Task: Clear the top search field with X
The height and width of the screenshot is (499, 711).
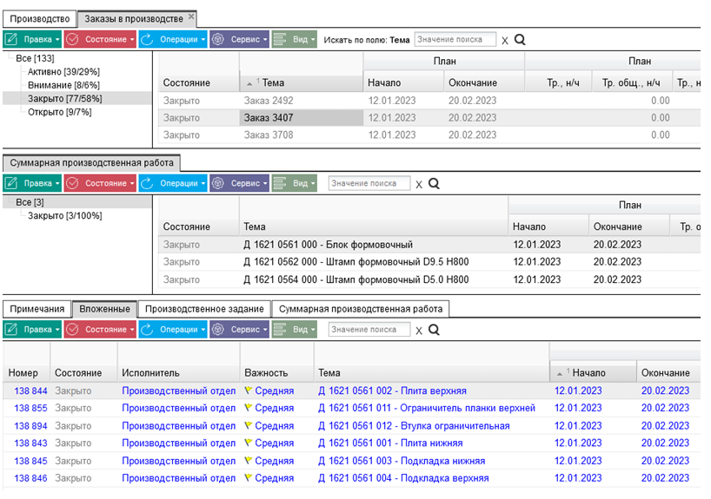Action: pos(505,41)
